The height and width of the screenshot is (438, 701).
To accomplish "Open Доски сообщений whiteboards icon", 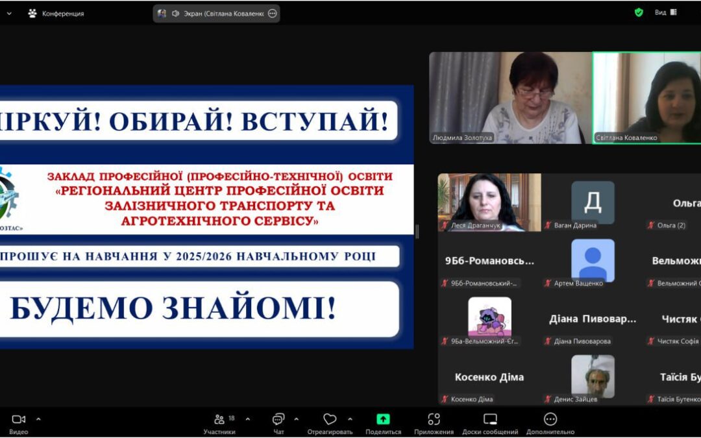I will pyautogui.click(x=491, y=419).
